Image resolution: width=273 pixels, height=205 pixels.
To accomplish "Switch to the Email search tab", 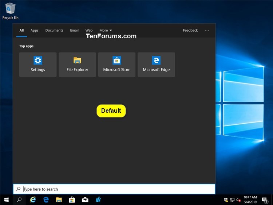I will [x=74, y=30].
